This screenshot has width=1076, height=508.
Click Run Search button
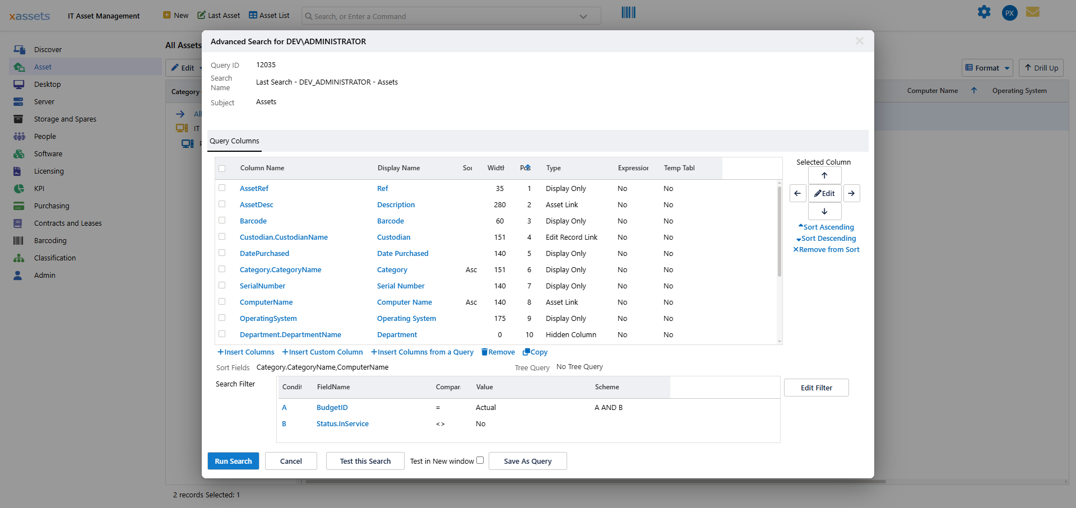point(233,461)
